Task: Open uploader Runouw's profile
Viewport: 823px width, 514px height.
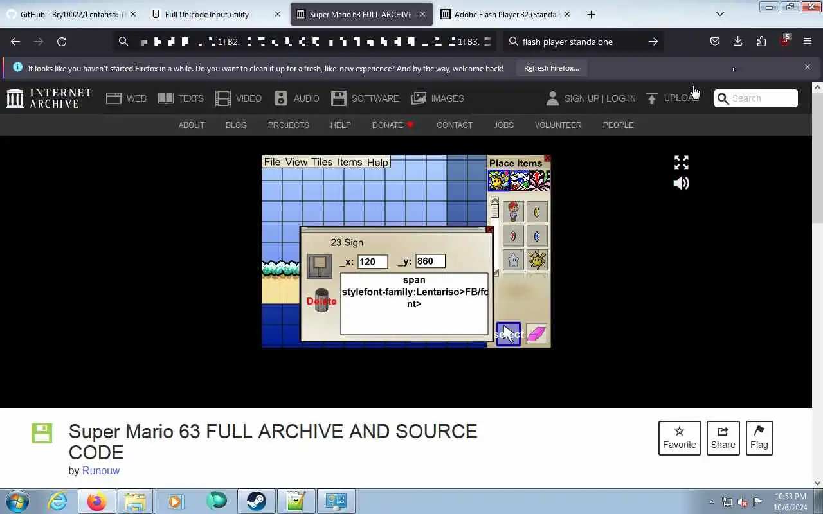Action: 100,470
